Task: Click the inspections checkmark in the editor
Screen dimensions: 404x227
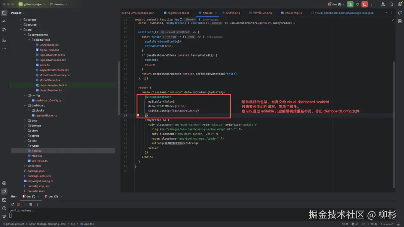Action: [x=392, y=20]
